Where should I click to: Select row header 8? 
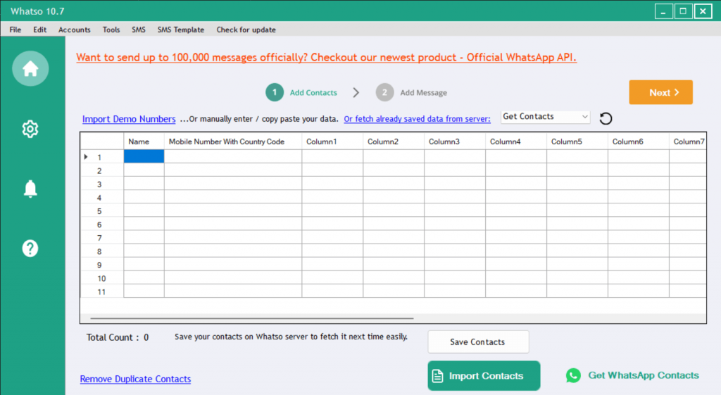(102, 251)
